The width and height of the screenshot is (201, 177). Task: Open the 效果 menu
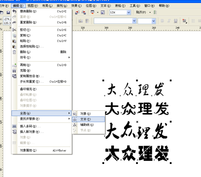pyautogui.click(x=76, y=6)
